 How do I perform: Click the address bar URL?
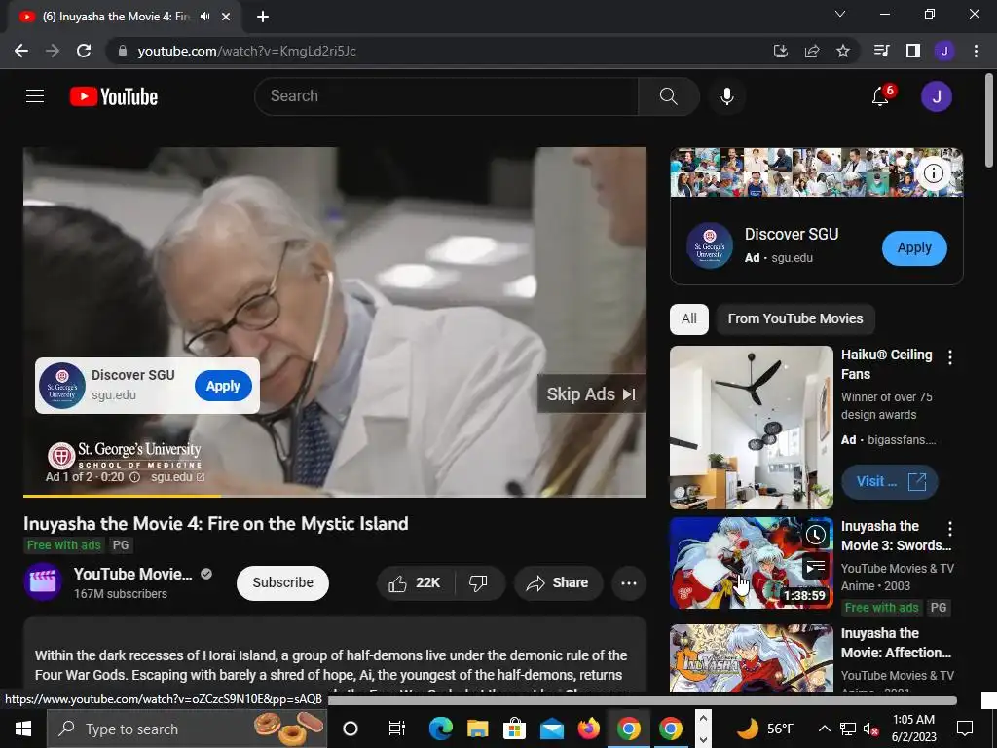246,51
